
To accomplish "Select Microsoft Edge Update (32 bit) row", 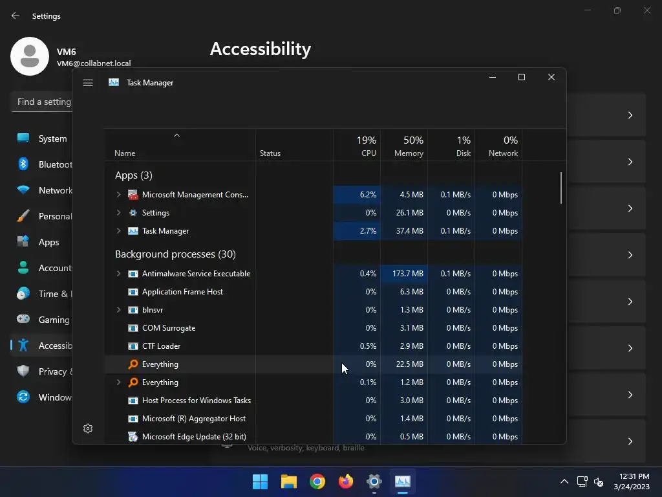I will (x=314, y=437).
